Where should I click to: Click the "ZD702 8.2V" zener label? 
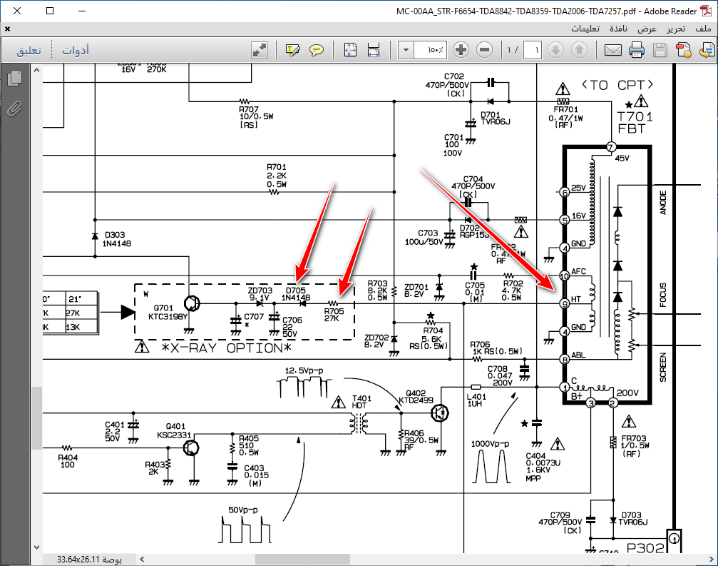click(x=376, y=341)
